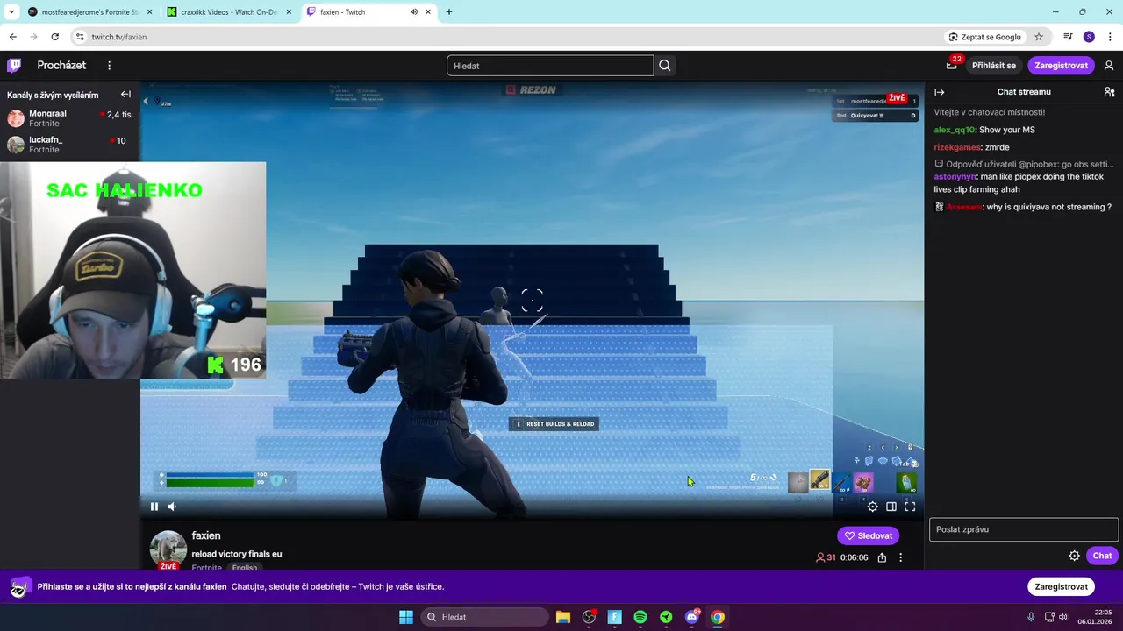Click Zaregistrovat in the top navigation
Screen dimensions: 1123x631
1061,66
